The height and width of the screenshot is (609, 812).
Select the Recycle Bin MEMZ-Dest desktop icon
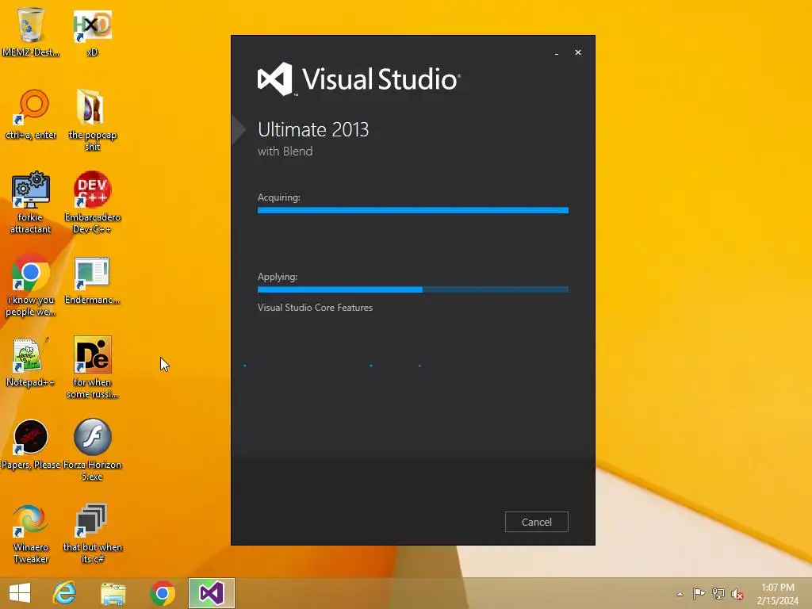(x=31, y=32)
